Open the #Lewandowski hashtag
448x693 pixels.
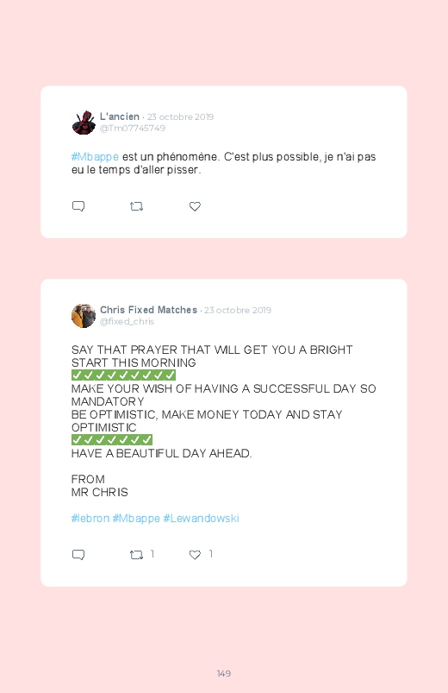click(202, 518)
